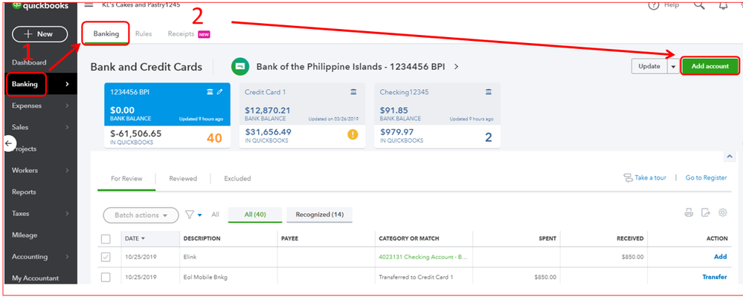
Task: Select the Checking12345 account card
Action: coord(437,115)
